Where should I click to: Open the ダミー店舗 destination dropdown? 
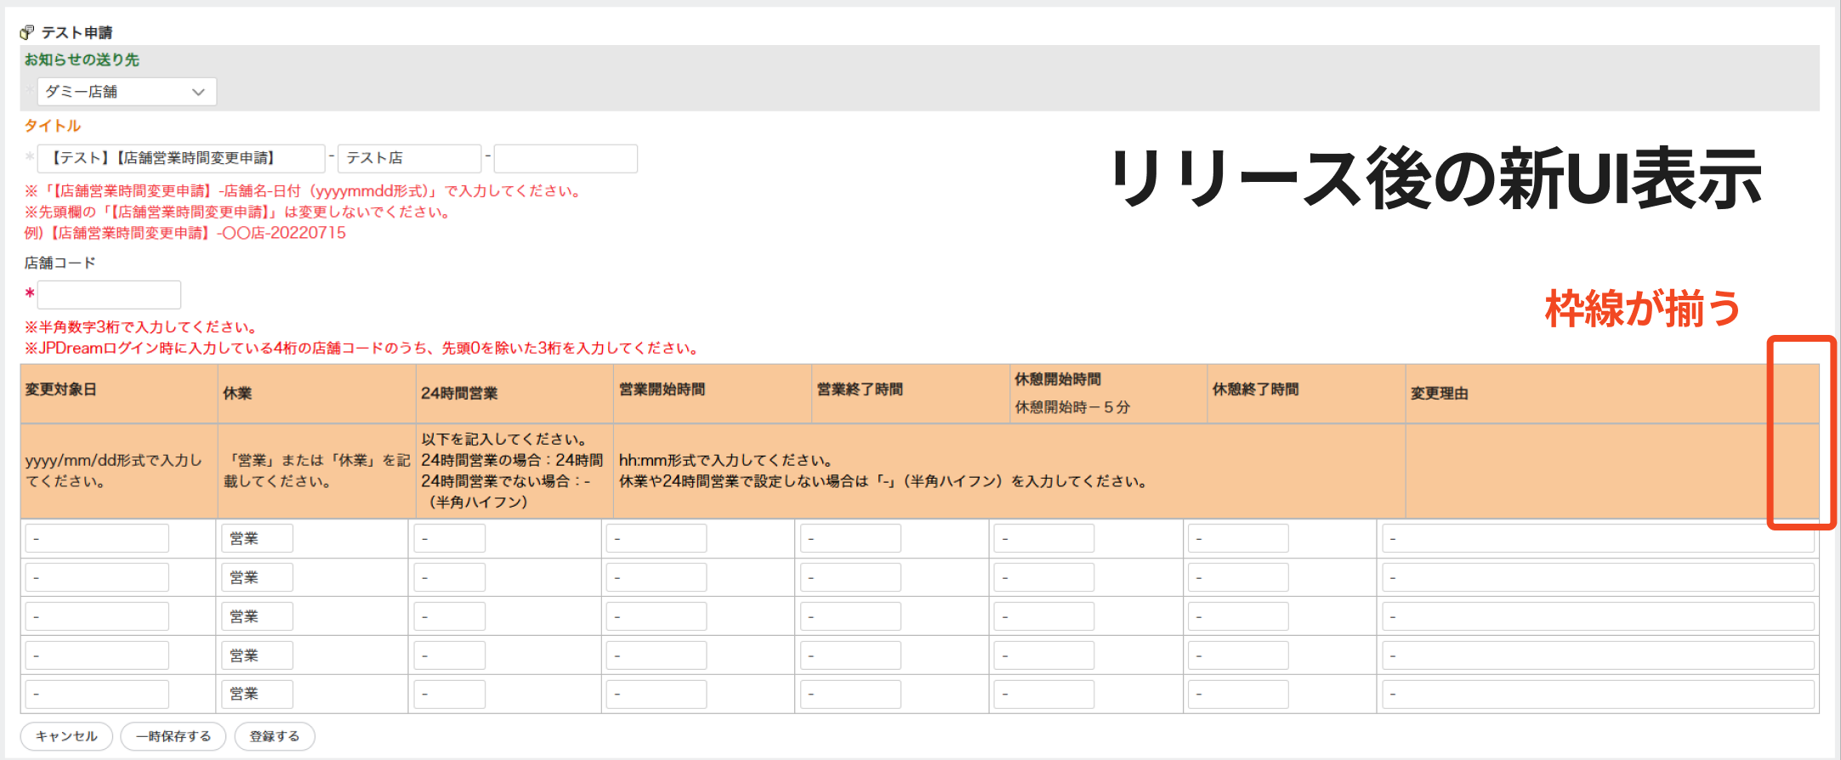coord(127,92)
